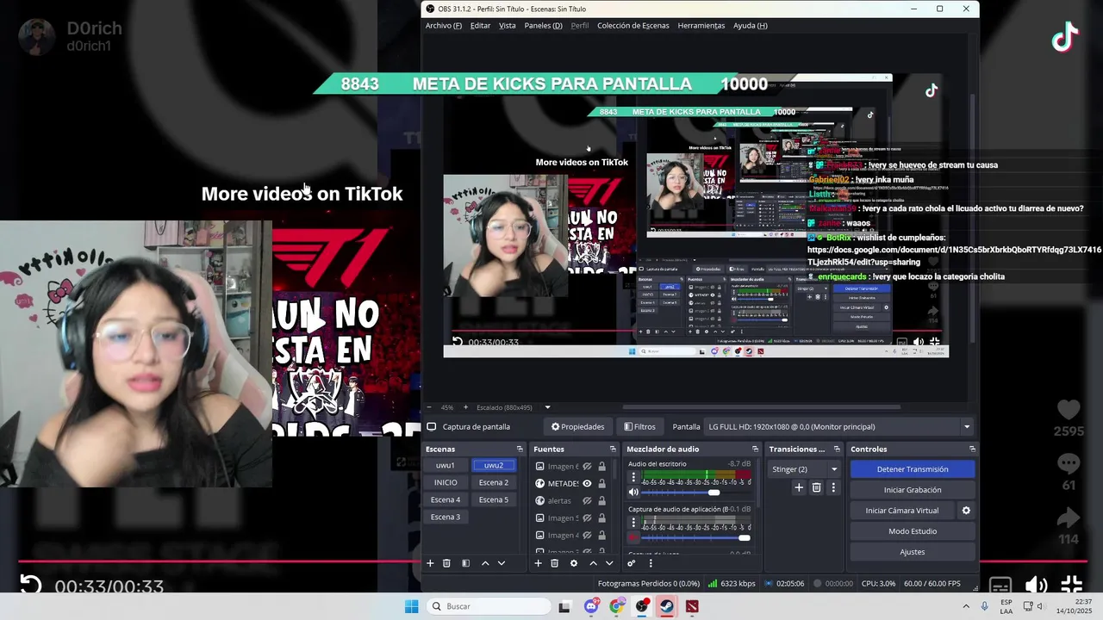
Task: Show the alertas source
Action: click(587, 501)
